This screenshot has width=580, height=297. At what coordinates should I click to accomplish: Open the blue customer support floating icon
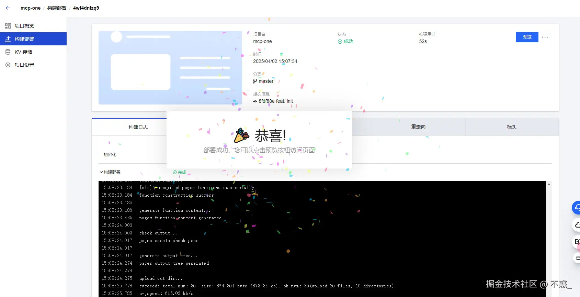(x=576, y=208)
